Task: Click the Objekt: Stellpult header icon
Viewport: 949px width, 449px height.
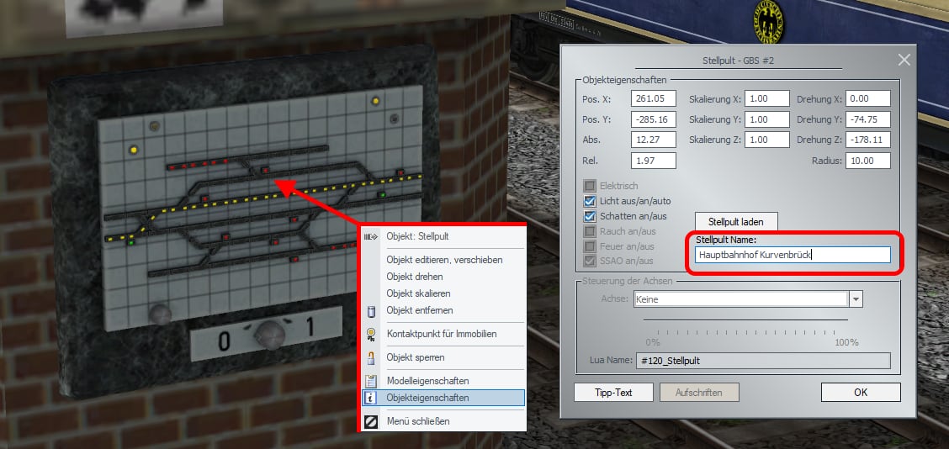Action: (371, 236)
